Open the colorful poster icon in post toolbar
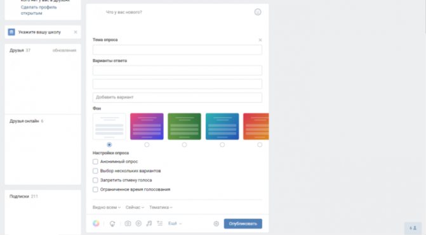Viewport: 426px width, 235px height. click(x=96, y=224)
